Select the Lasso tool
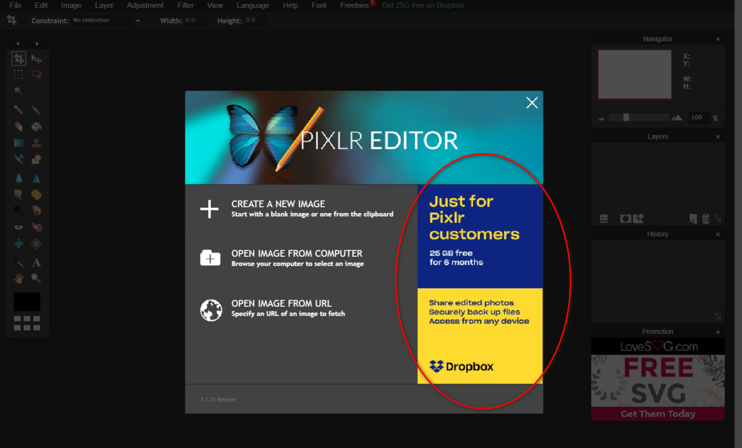The width and height of the screenshot is (742, 448). click(36, 75)
